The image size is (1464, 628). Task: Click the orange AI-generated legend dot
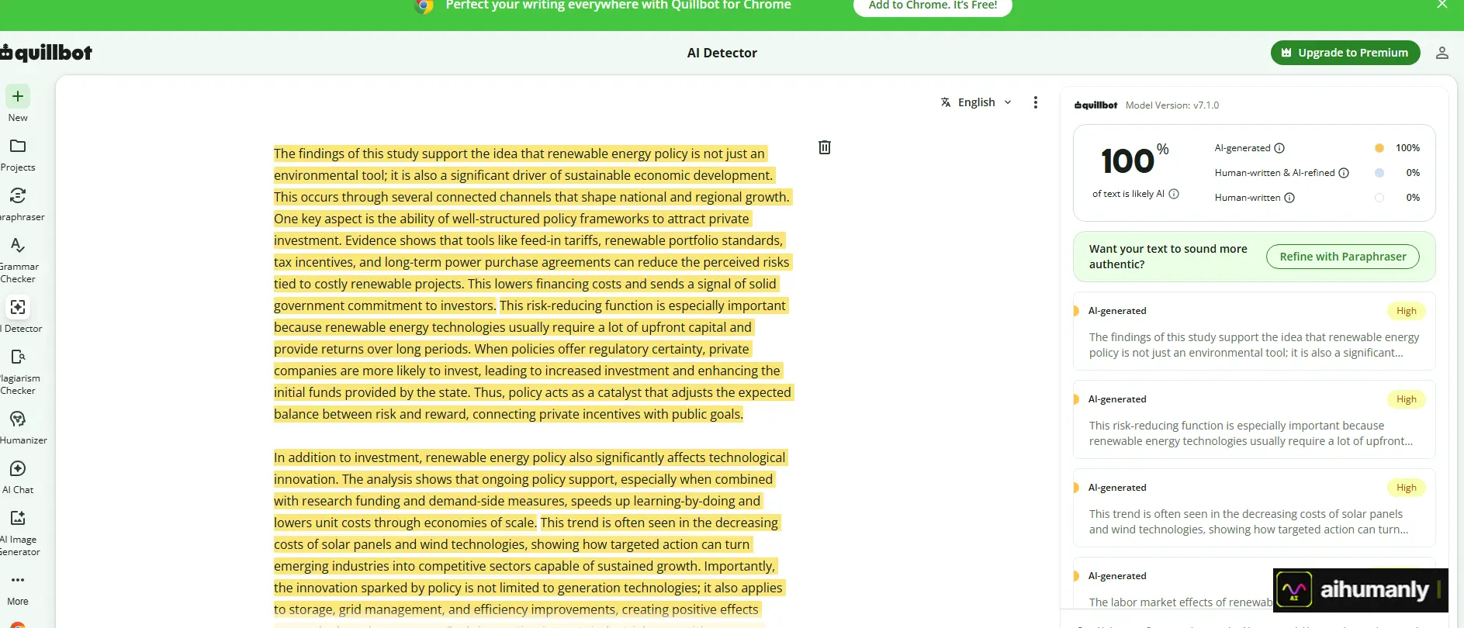click(x=1379, y=148)
